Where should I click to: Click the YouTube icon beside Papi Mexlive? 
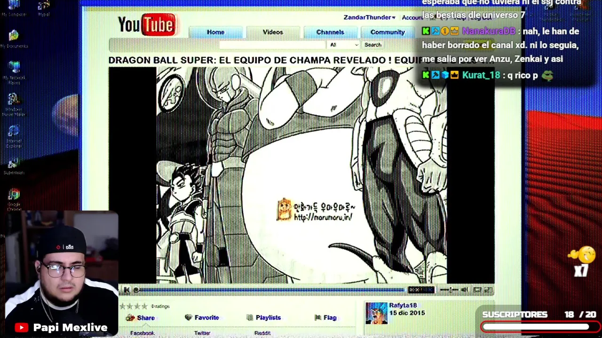coord(21,328)
